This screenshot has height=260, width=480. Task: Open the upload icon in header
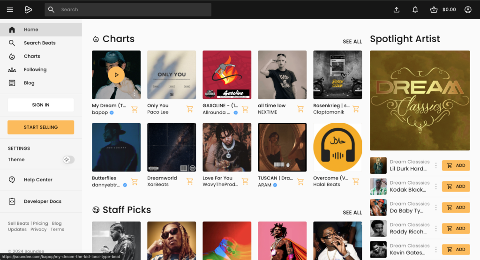coord(397,9)
